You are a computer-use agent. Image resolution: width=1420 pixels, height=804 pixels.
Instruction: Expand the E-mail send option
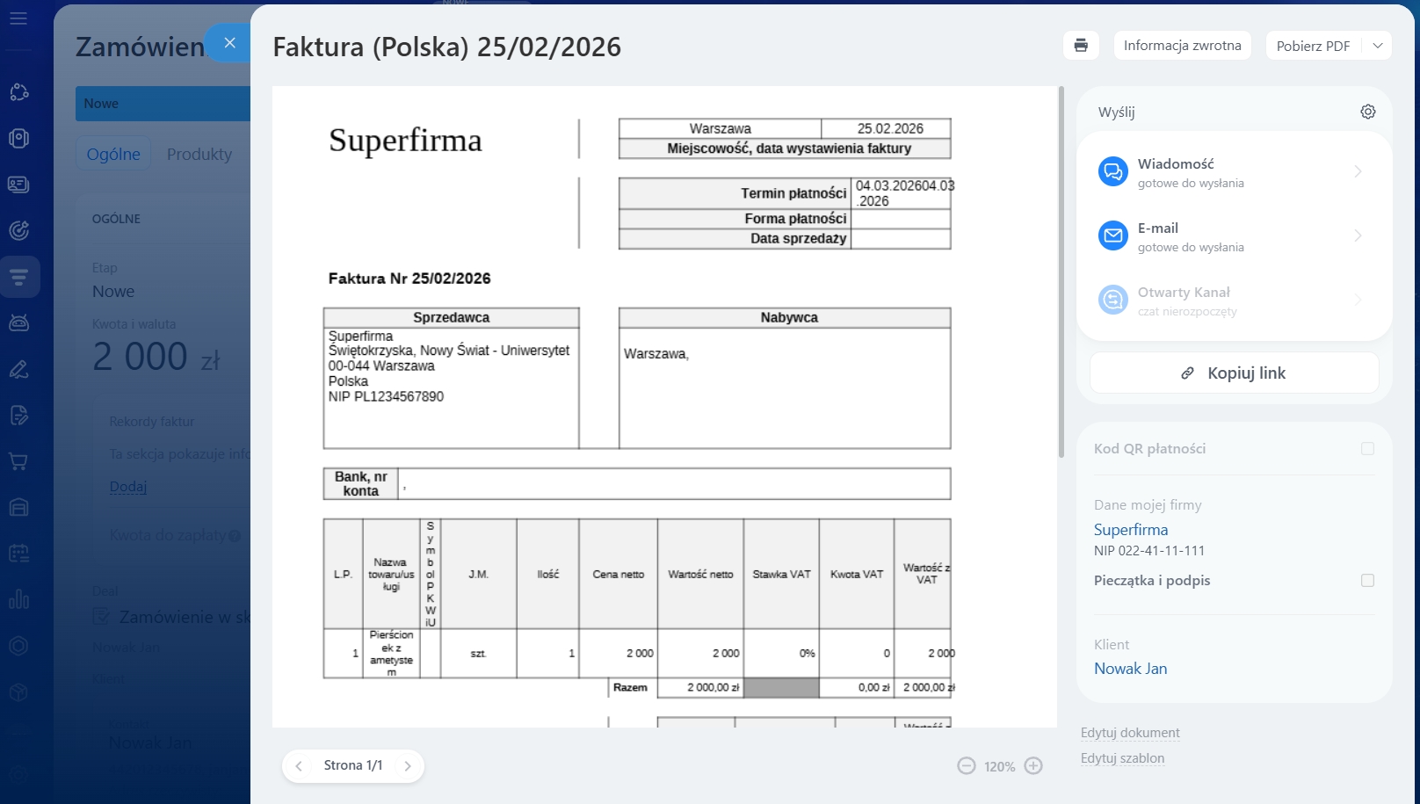point(1358,235)
